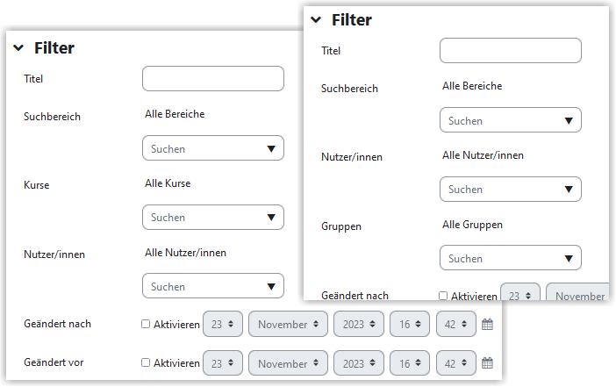Change day 23 in Geändert nach row
The height and width of the screenshot is (387, 616).
(223, 324)
